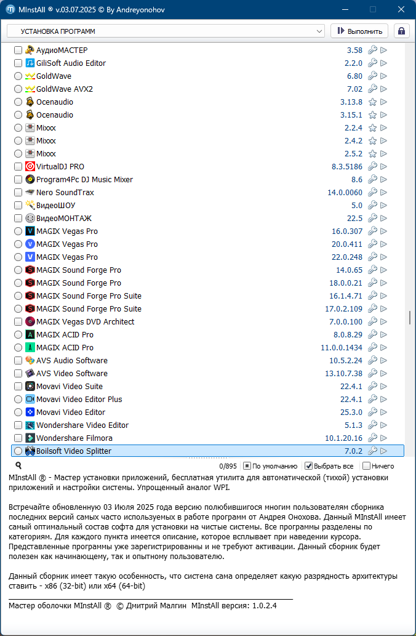Screen dimensions: 416x636
Task: Click the GoldWave AVX2 waveform icon
Action: click(x=30, y=89)
